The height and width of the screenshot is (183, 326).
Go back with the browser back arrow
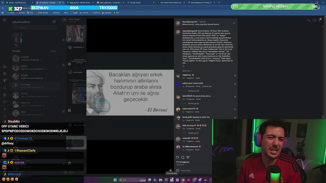3,8
